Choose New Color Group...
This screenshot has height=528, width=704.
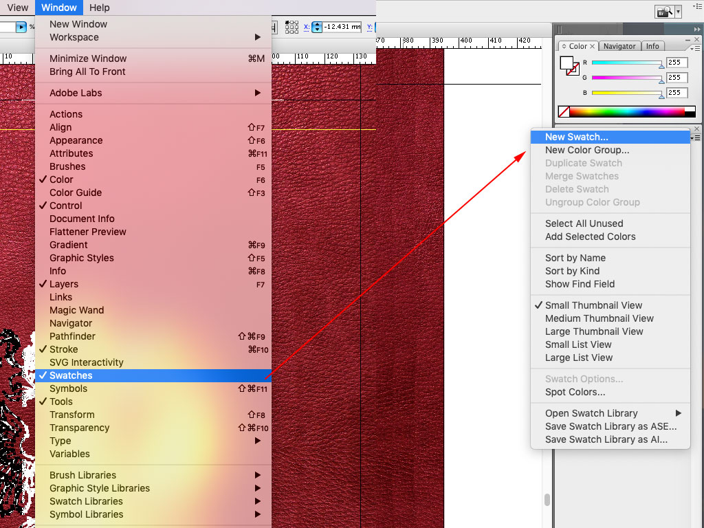(x=610, y=150)
